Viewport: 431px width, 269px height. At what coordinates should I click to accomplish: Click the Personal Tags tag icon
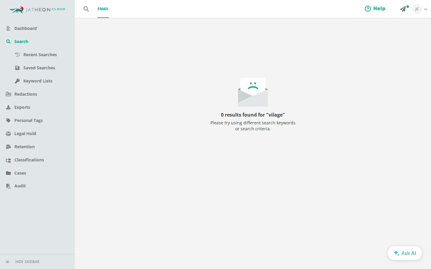pos(8,120)
